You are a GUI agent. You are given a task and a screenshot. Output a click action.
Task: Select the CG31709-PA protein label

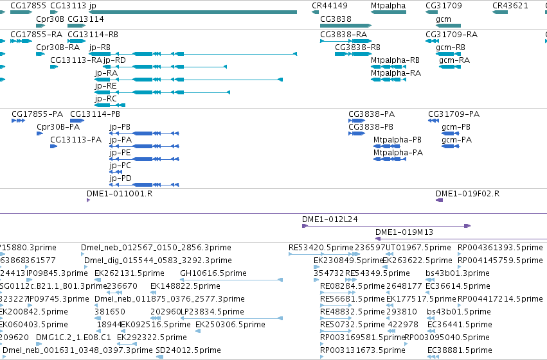click(x=454, y=114)
